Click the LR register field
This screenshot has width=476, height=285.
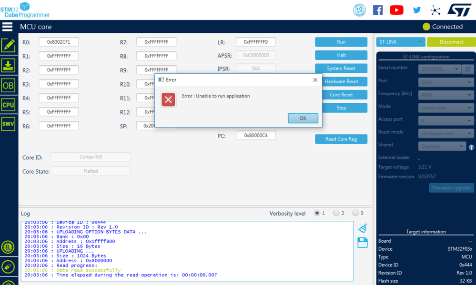point(255,42)
